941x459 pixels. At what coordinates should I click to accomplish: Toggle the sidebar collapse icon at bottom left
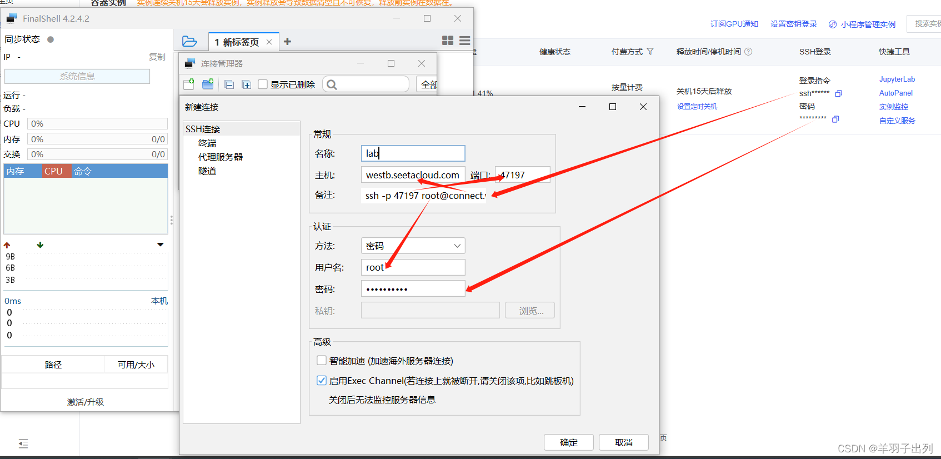[23, 443]
